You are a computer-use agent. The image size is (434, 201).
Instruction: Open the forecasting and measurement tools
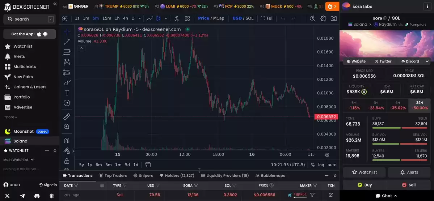67,72
